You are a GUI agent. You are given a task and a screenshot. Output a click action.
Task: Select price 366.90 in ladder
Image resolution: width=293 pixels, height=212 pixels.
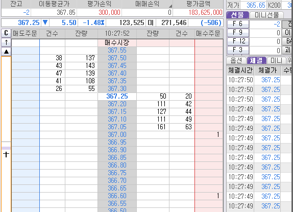coord(117,150)
